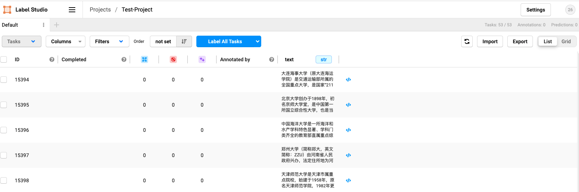Click text cell starting 中国海洋大学
The height and width of the screenshot is (192, 579).
[308, 130]
